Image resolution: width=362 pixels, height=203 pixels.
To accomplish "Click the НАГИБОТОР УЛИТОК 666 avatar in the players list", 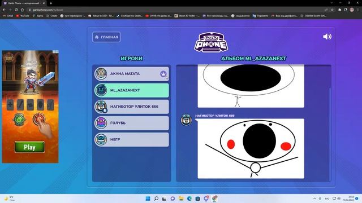I will coord(101,107).
